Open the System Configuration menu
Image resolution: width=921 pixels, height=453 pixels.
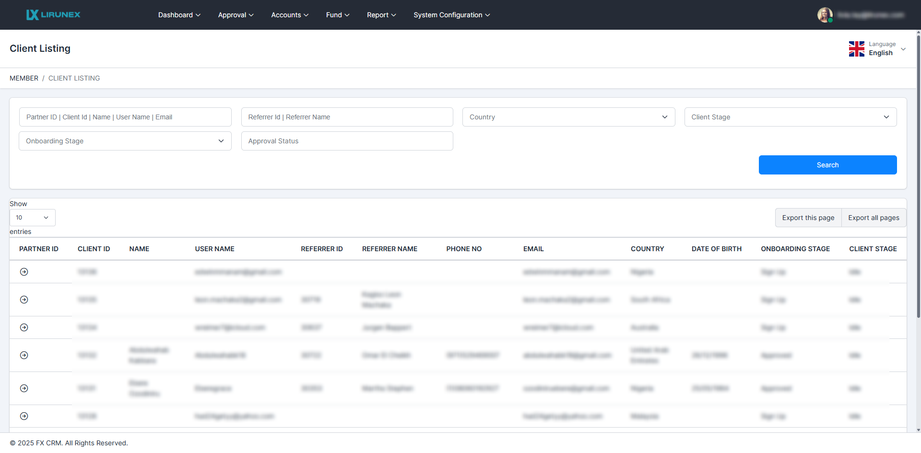[451, 15]
